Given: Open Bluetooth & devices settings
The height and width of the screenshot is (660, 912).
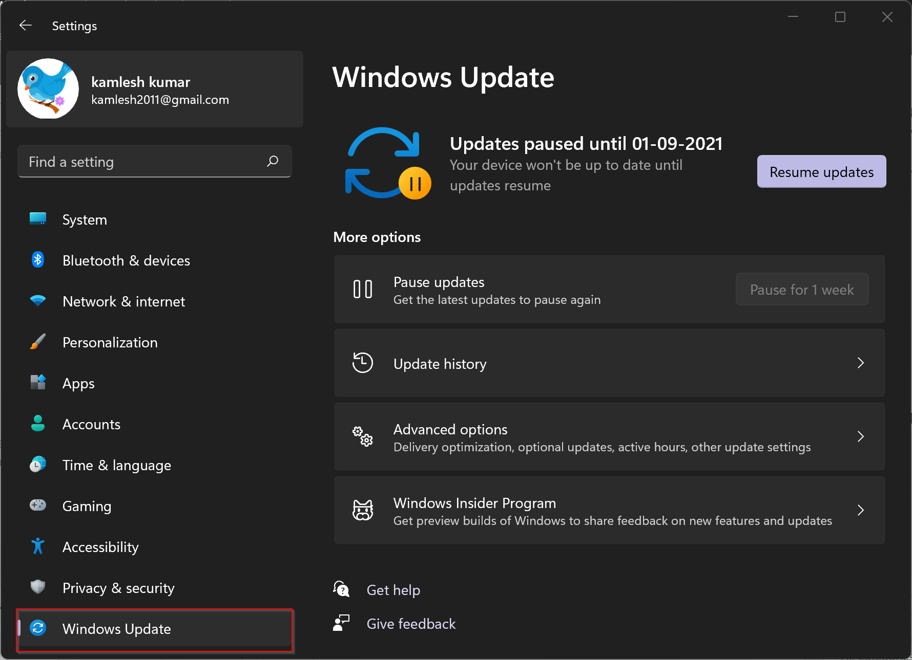Looking at the screenshot, I should tap(154, 260).
